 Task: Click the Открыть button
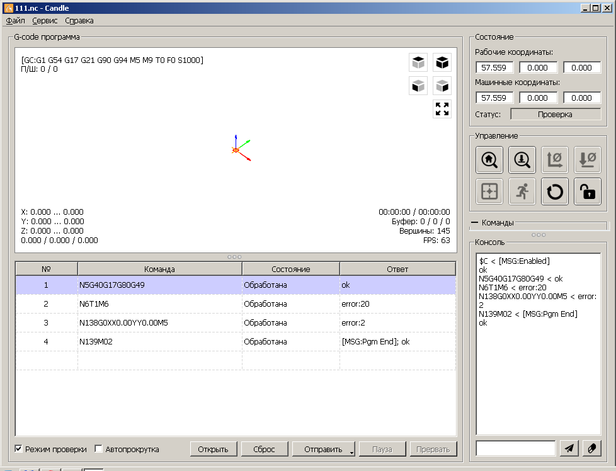[214, 449]
